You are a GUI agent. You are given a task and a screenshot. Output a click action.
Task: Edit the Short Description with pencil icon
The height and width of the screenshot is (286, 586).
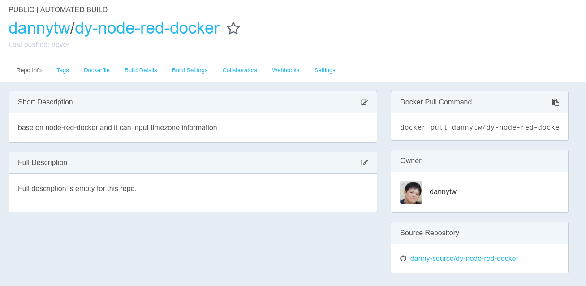click(364, 102)
